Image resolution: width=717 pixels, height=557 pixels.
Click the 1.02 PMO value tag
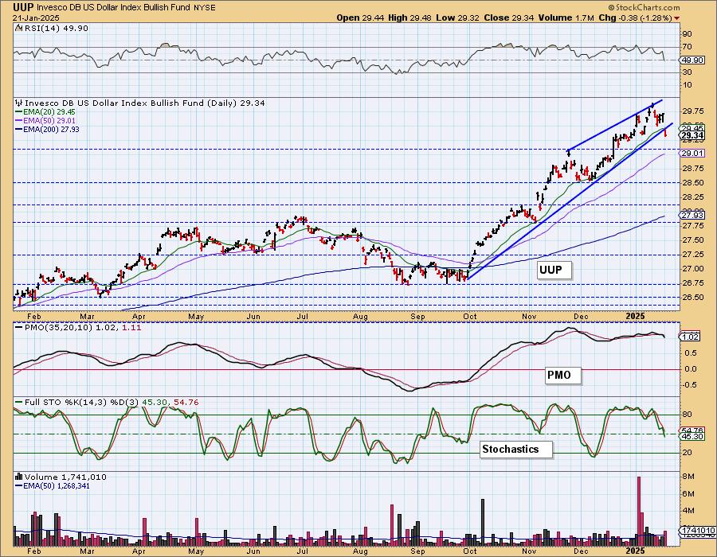pyautogui.click(x=691, y=337)
